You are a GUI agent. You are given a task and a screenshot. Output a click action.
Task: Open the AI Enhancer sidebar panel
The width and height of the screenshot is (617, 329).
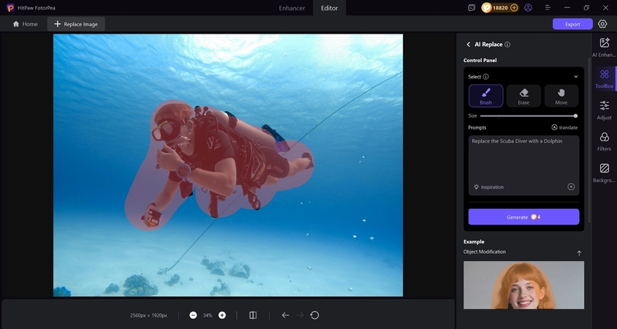[605, 48]
